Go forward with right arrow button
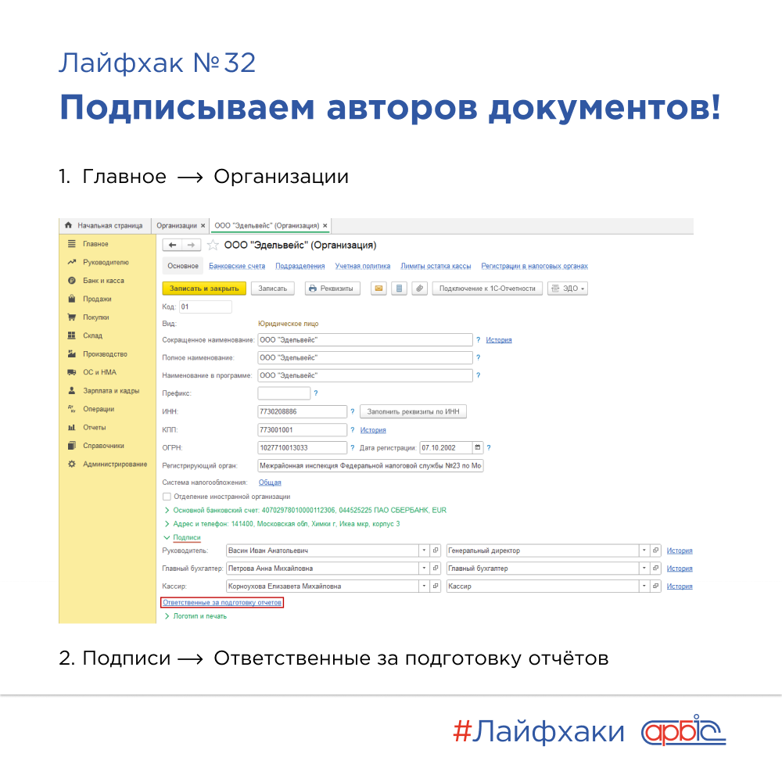782x782 pixels. 191,245
